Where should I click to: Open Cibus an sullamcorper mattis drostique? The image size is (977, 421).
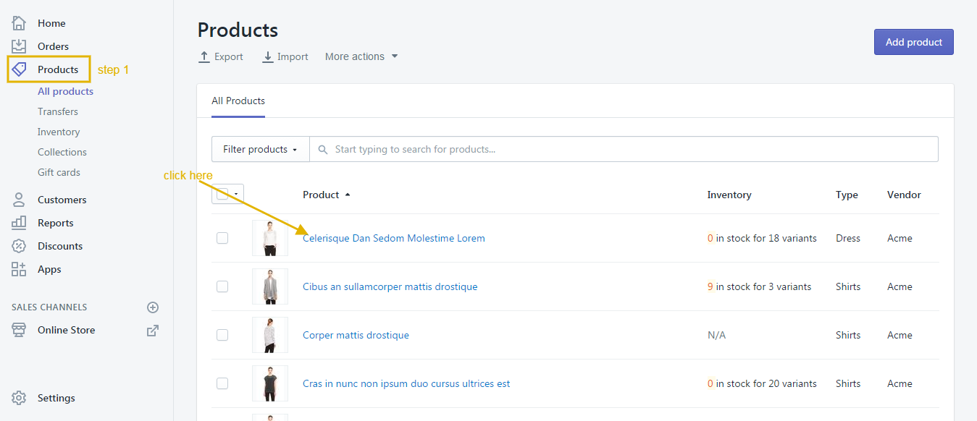[x=390, y=286]
